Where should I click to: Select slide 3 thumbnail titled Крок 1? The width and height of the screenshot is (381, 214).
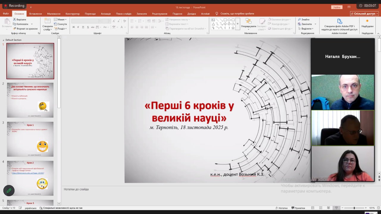point(30,139)
